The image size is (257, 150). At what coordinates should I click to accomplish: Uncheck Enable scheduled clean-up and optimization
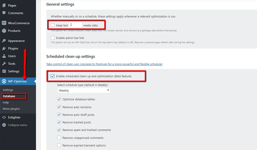pyautogui.click(x=53, y=76)
